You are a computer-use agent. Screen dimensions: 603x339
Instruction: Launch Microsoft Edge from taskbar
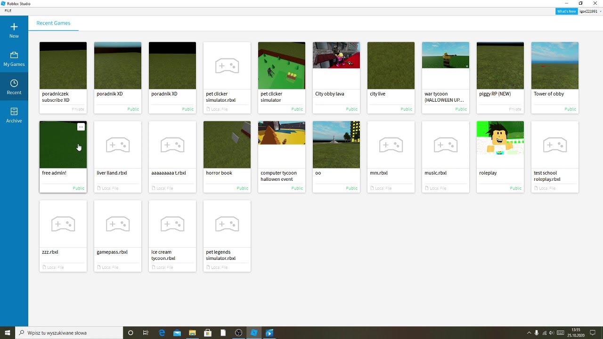(162, 333)
